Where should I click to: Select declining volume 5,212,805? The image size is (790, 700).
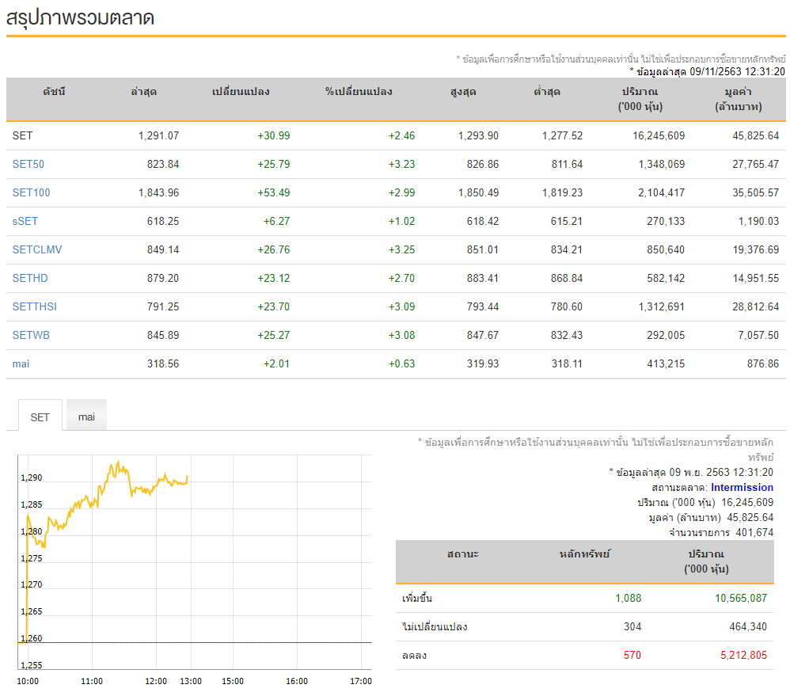point(743,655)
